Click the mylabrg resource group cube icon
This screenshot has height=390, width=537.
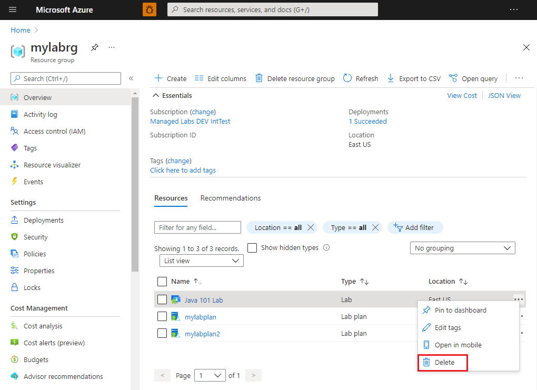[18, 52]
